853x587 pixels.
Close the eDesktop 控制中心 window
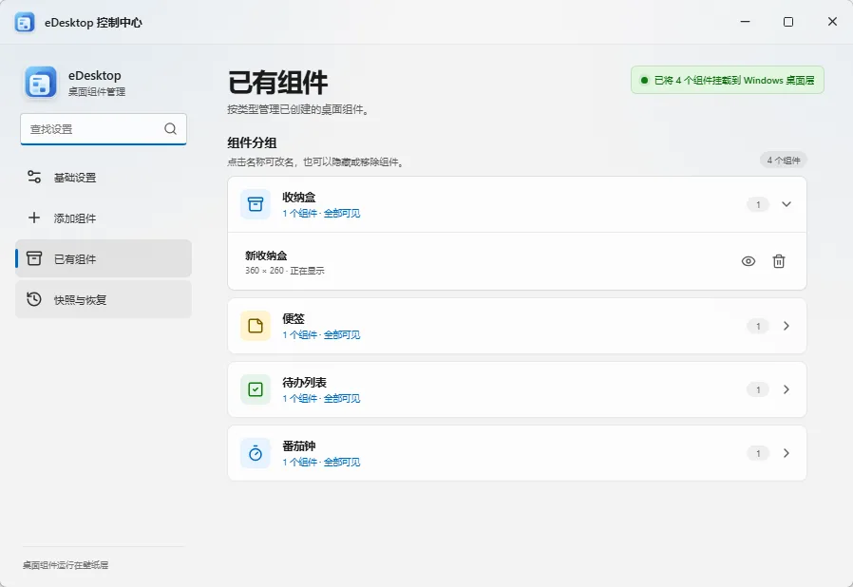pyautogui.click(x=832, y=22)
